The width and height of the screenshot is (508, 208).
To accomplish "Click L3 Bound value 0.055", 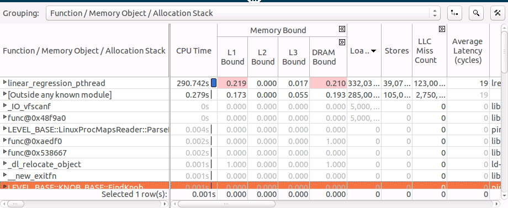I will pos(298,95).
